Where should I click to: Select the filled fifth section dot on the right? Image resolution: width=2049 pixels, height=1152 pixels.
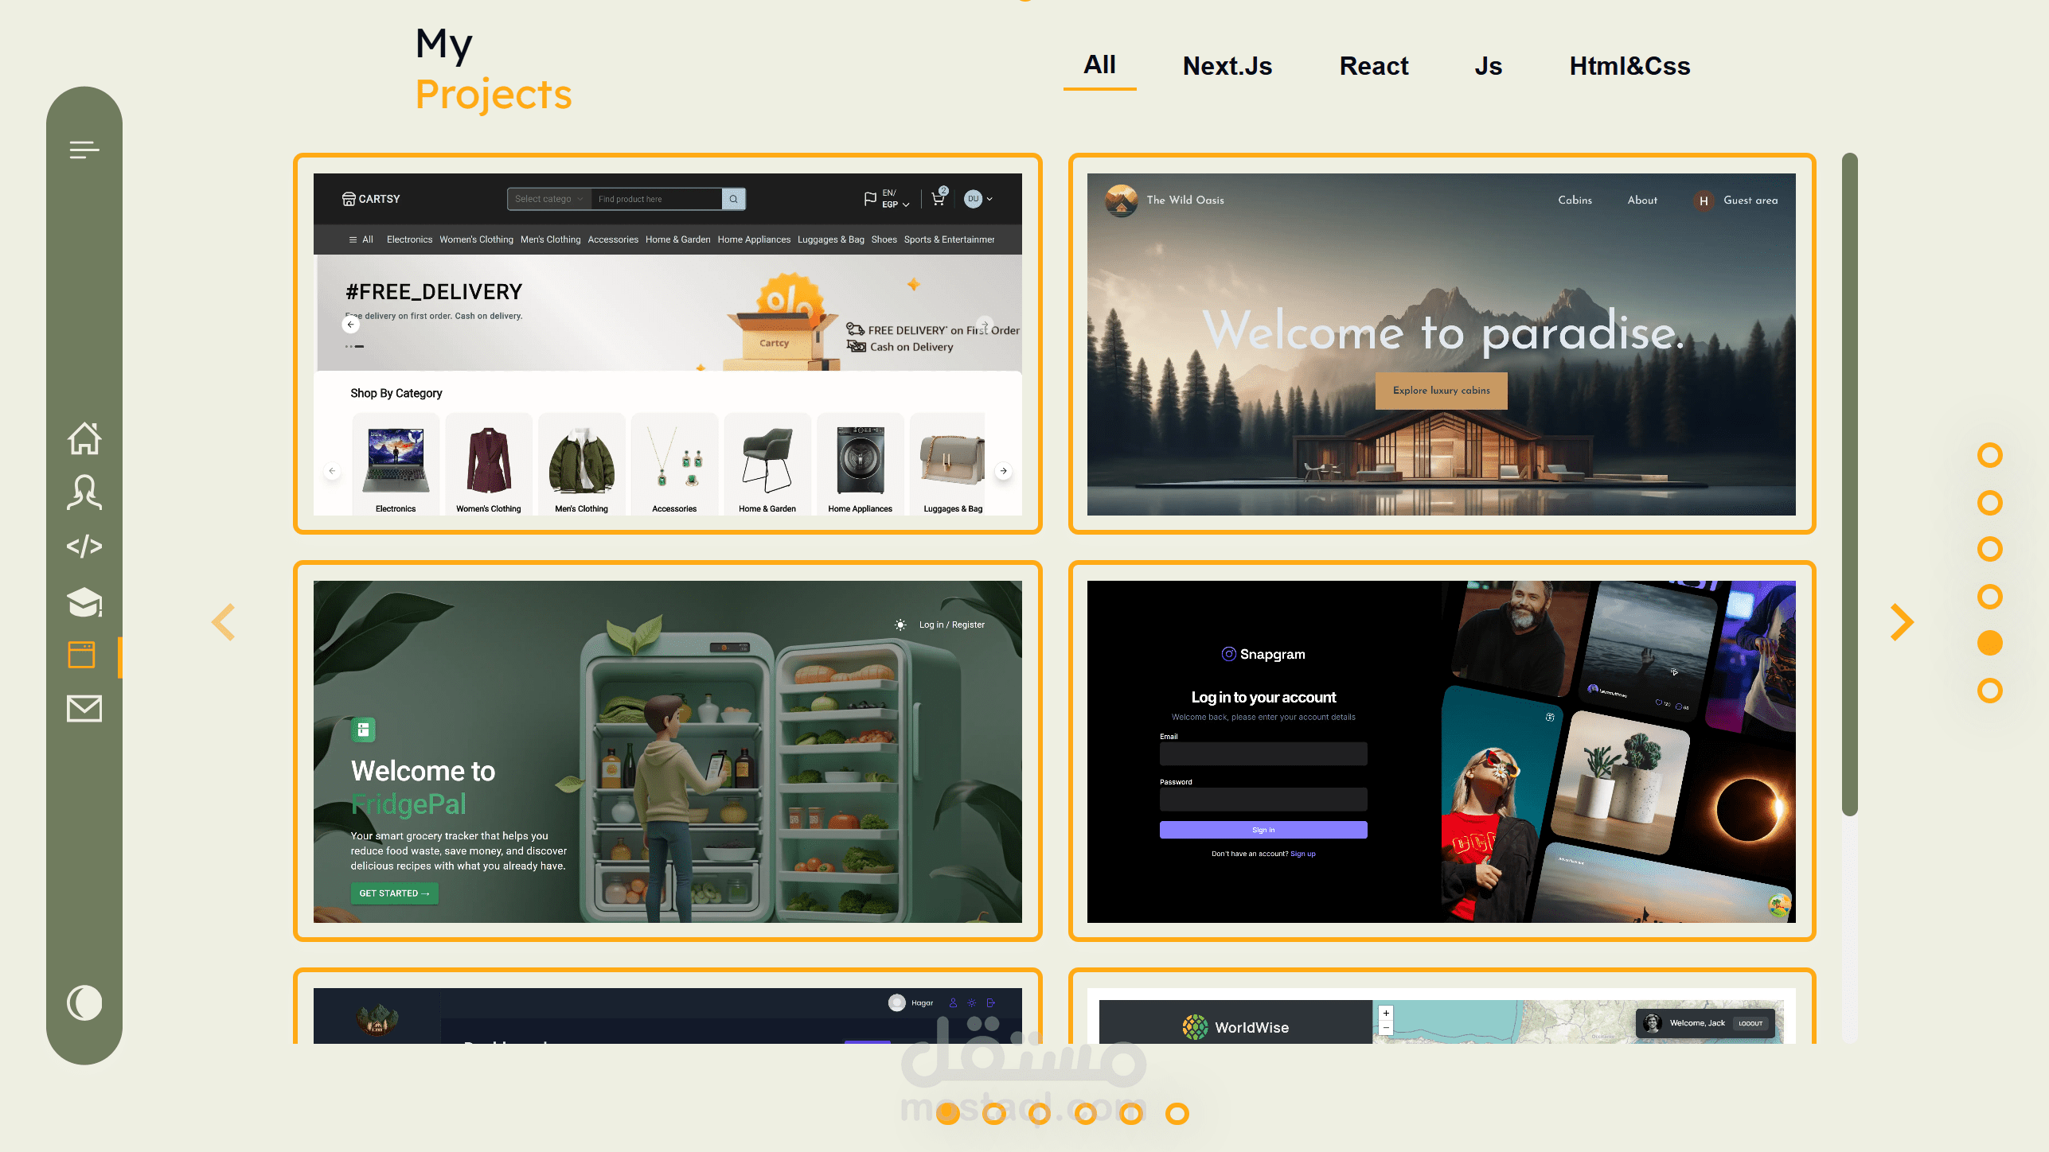click(x=1989, y=643)
